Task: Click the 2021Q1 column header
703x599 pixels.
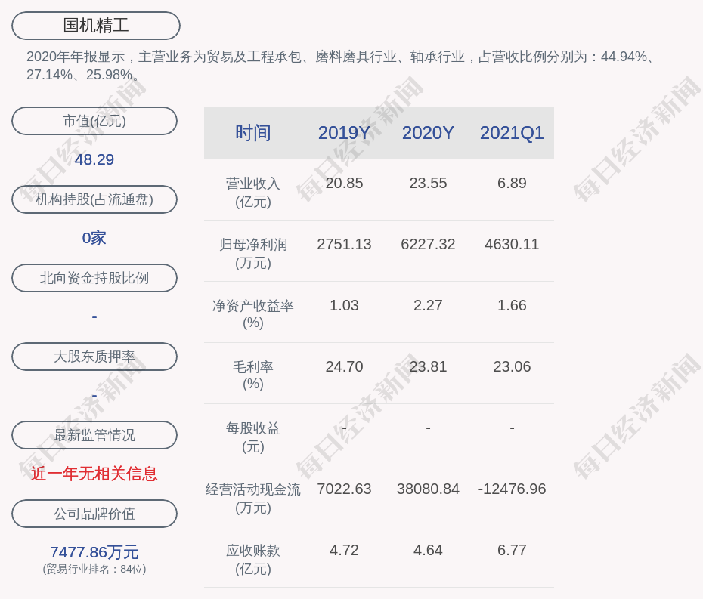Action: [x=512, y=133]
